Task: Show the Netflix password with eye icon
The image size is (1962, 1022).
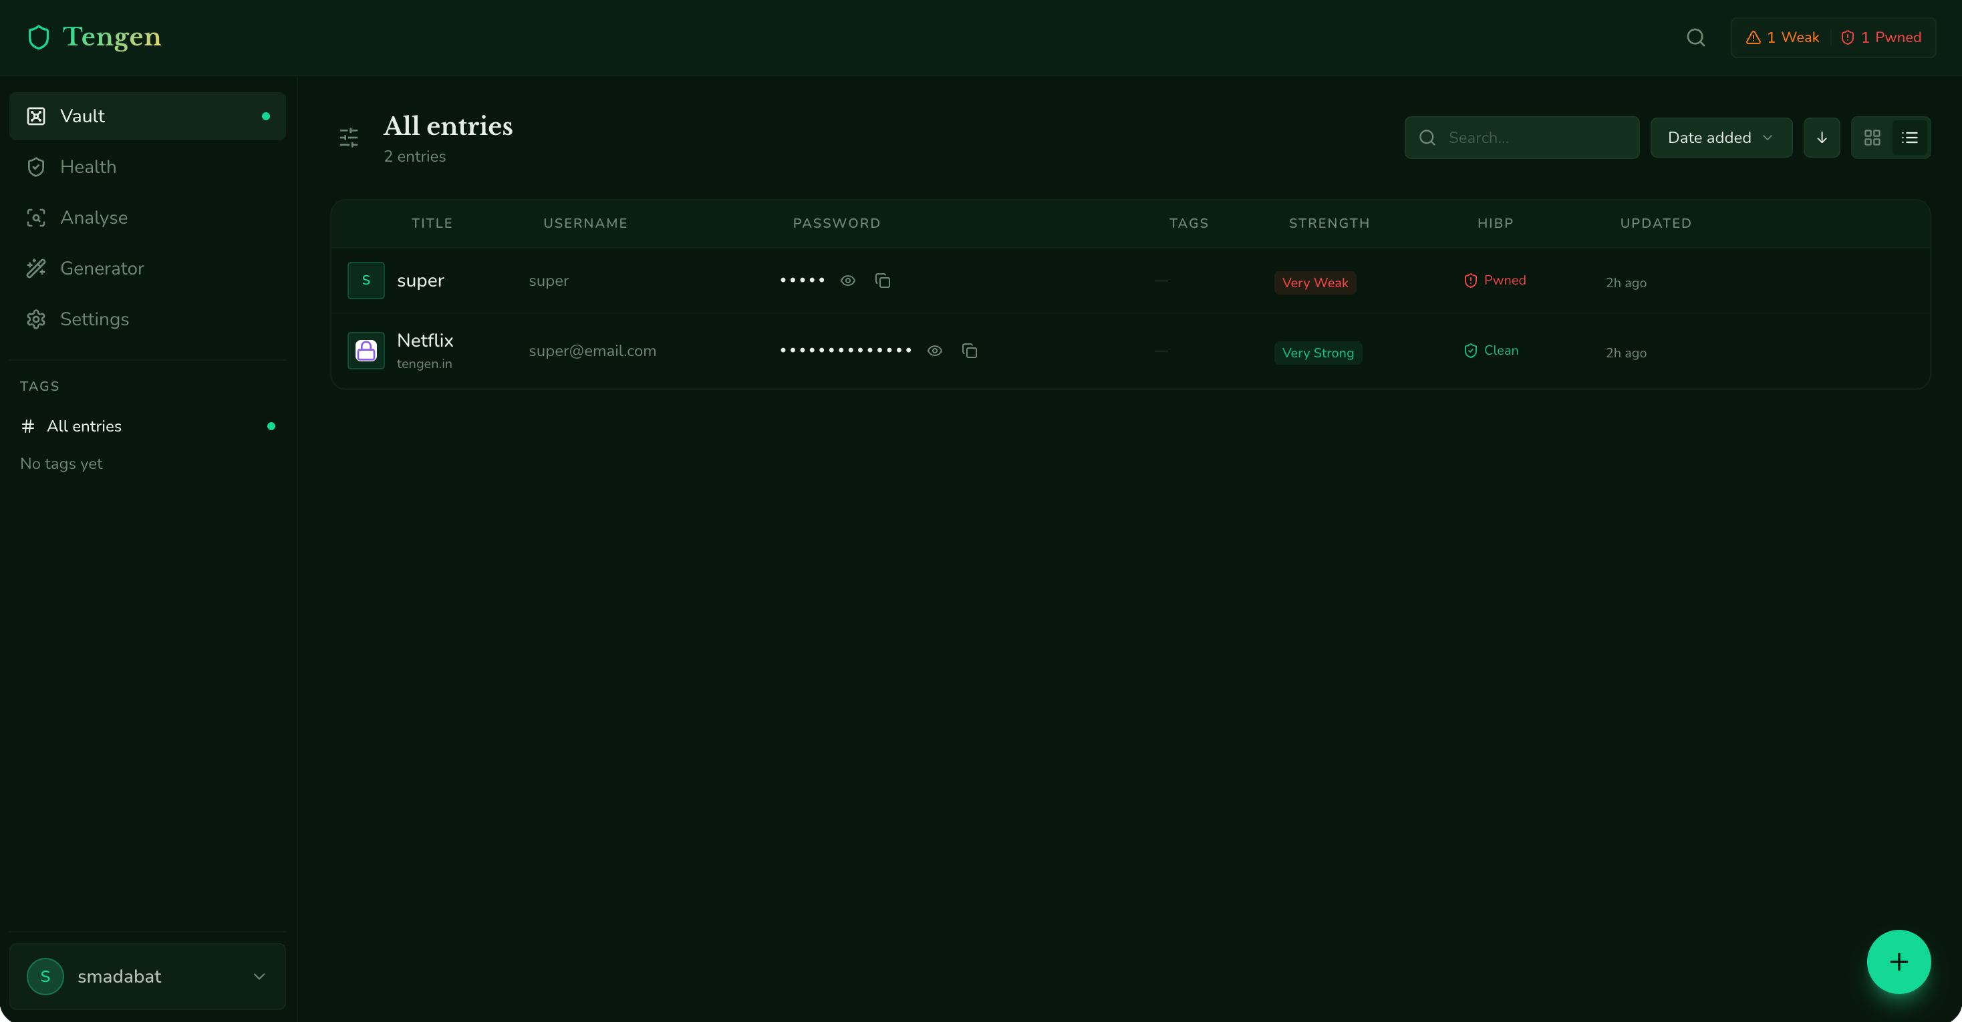Action: 934,351
